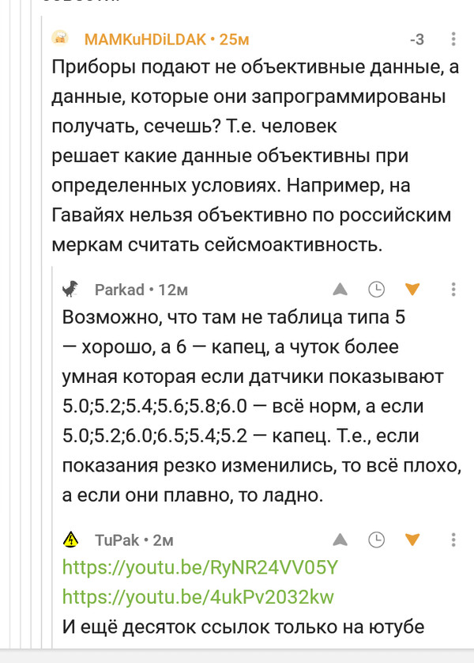This screenshot has height=663, width=474.
Task: Open three-dot menu on Parkad's comment
Action: pyautogui.click(x=453, y=290)
